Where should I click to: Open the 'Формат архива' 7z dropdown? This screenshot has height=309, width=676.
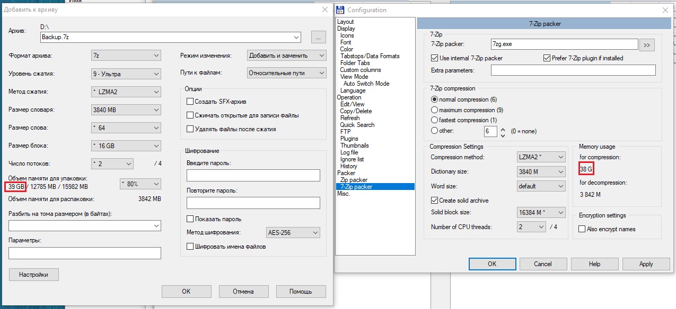coord(126,56)
